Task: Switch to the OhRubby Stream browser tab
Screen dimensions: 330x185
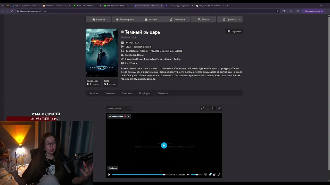Action: [118, 6]
